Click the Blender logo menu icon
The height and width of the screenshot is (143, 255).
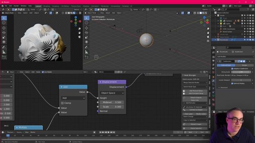pos(2,6)
